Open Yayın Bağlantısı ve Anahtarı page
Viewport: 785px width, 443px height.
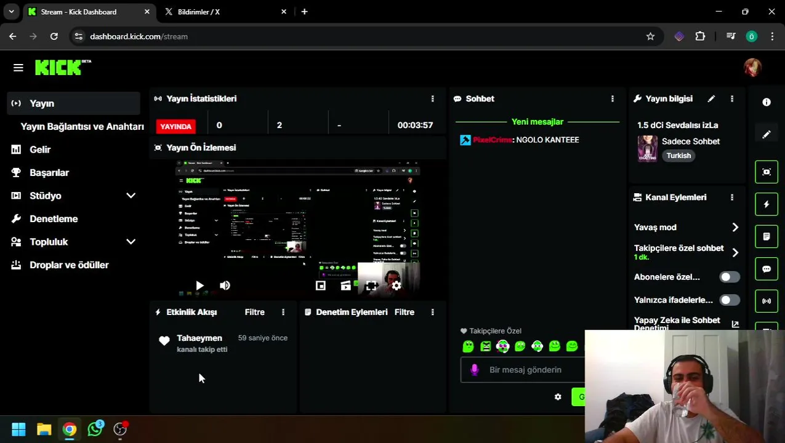[x=82, y=126]
